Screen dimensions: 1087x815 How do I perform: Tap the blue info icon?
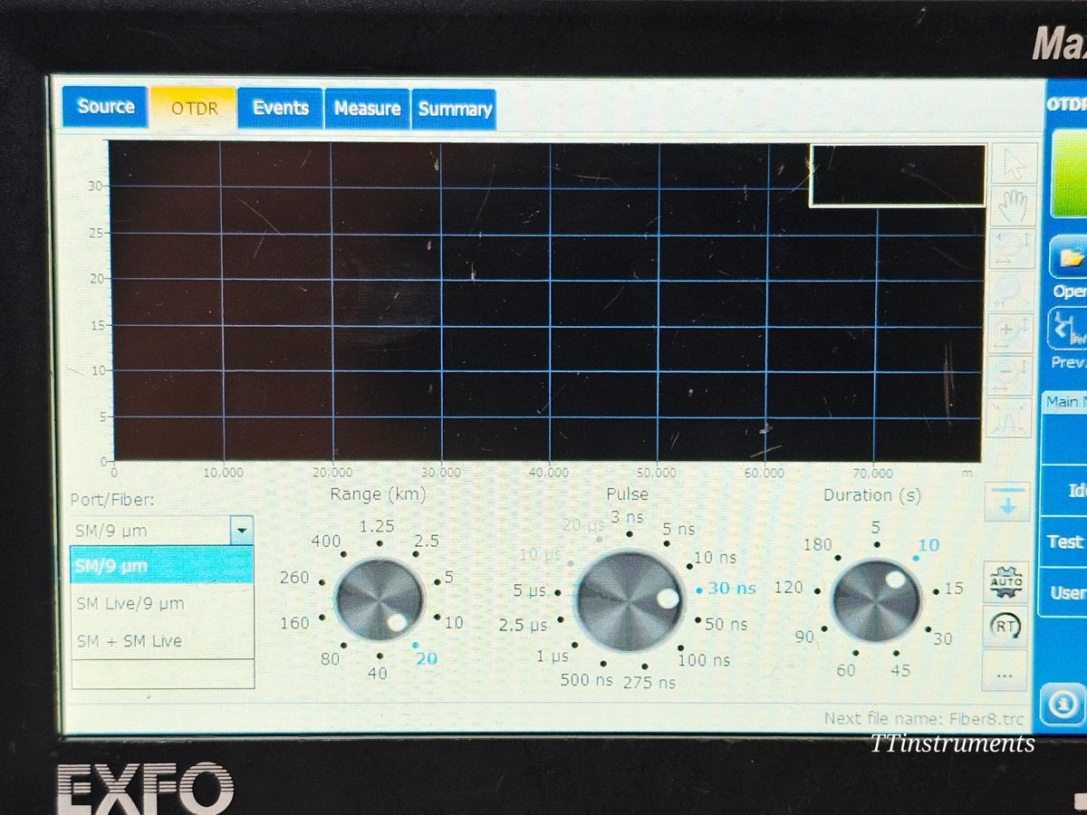coord(1063,704)
